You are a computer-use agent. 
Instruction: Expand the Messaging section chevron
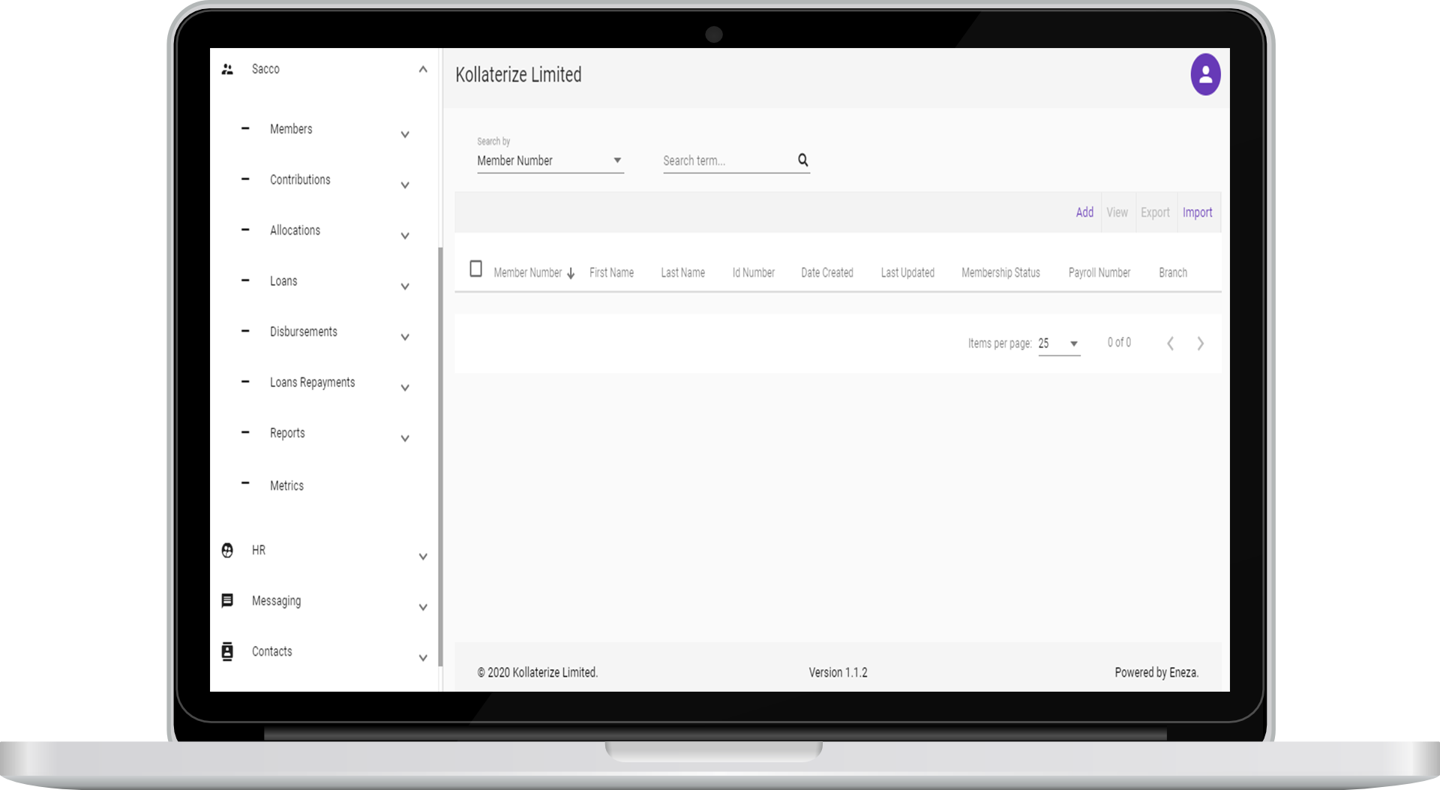[x=423, y=608]
